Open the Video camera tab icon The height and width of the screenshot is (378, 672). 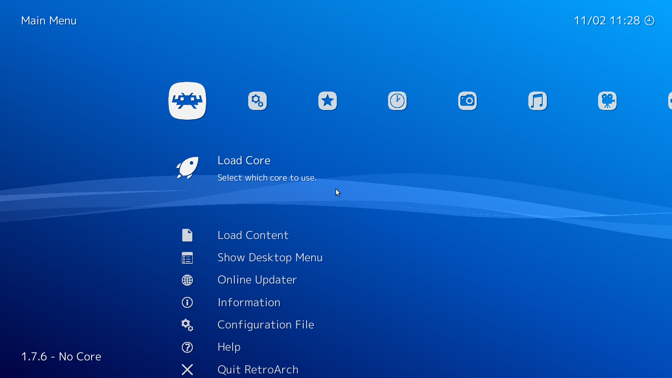607,101
